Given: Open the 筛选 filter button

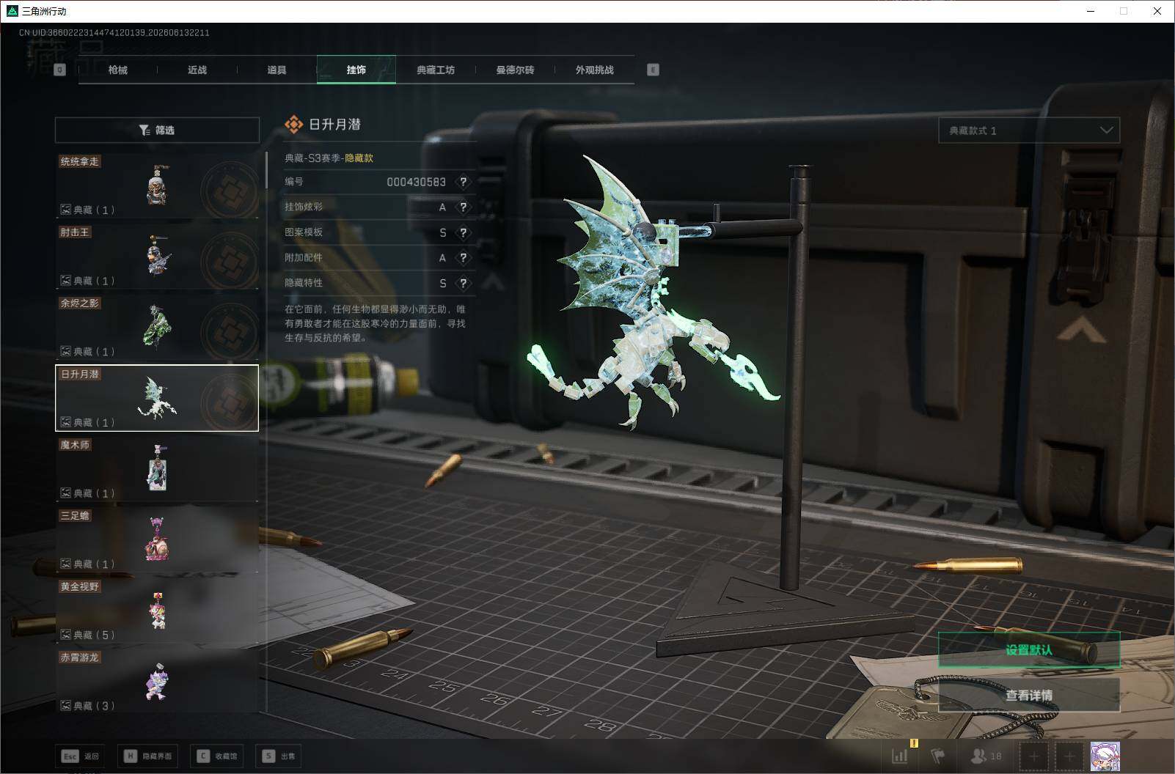Looking at the screenshot, I should 157,130.
